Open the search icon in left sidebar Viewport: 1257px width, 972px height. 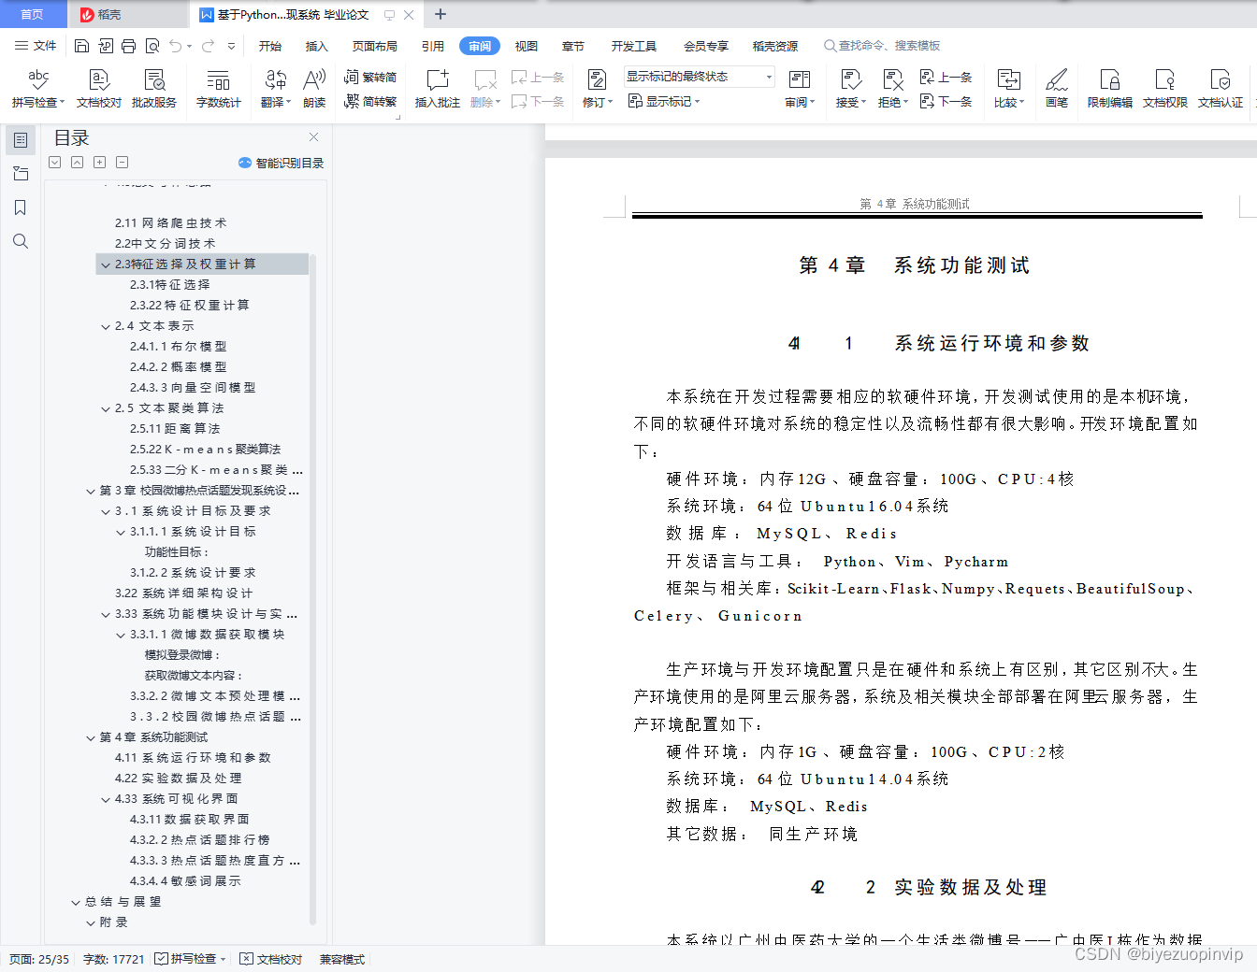(20, 241)
